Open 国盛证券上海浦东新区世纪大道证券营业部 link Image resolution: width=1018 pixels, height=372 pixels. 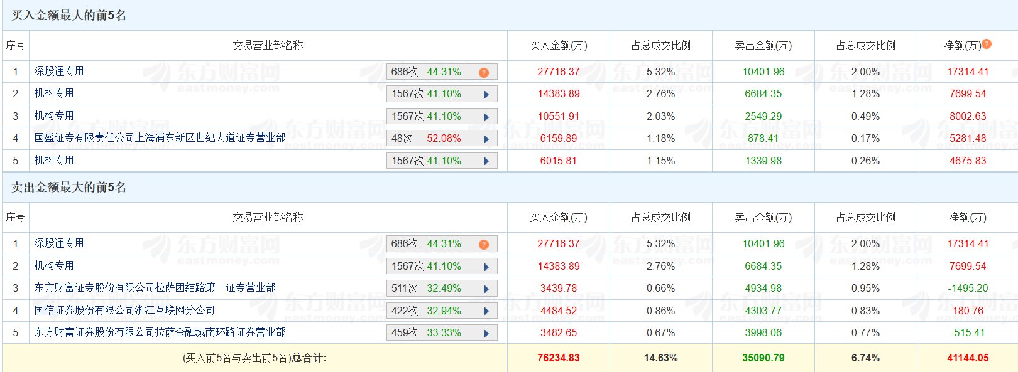click(160, 138)
